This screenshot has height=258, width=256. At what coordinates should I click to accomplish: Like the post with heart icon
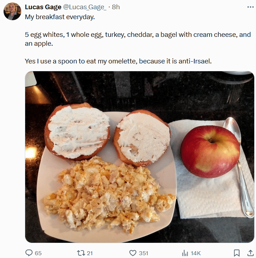tap(133, 253)
